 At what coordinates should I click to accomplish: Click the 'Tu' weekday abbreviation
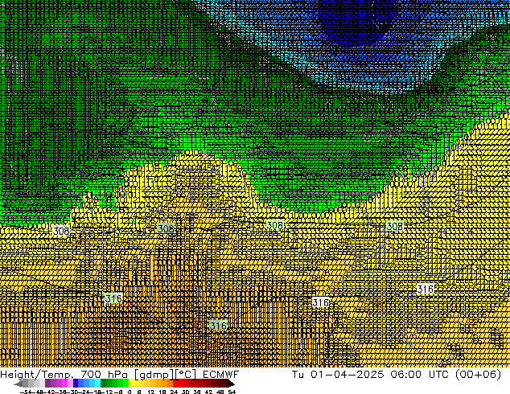click(x=298, y=375)
